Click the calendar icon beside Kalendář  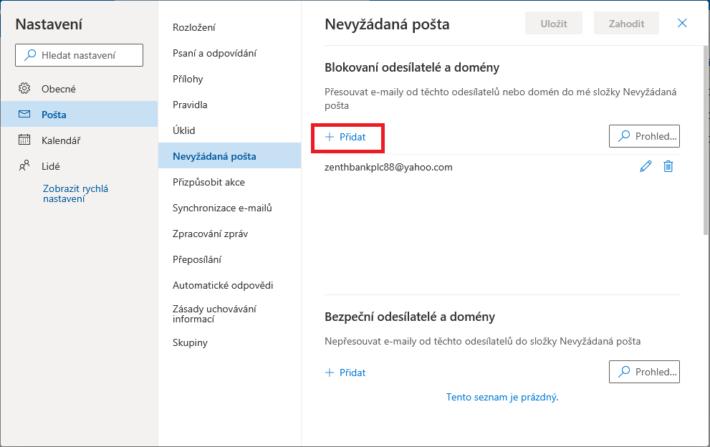[x=24, y=140]
